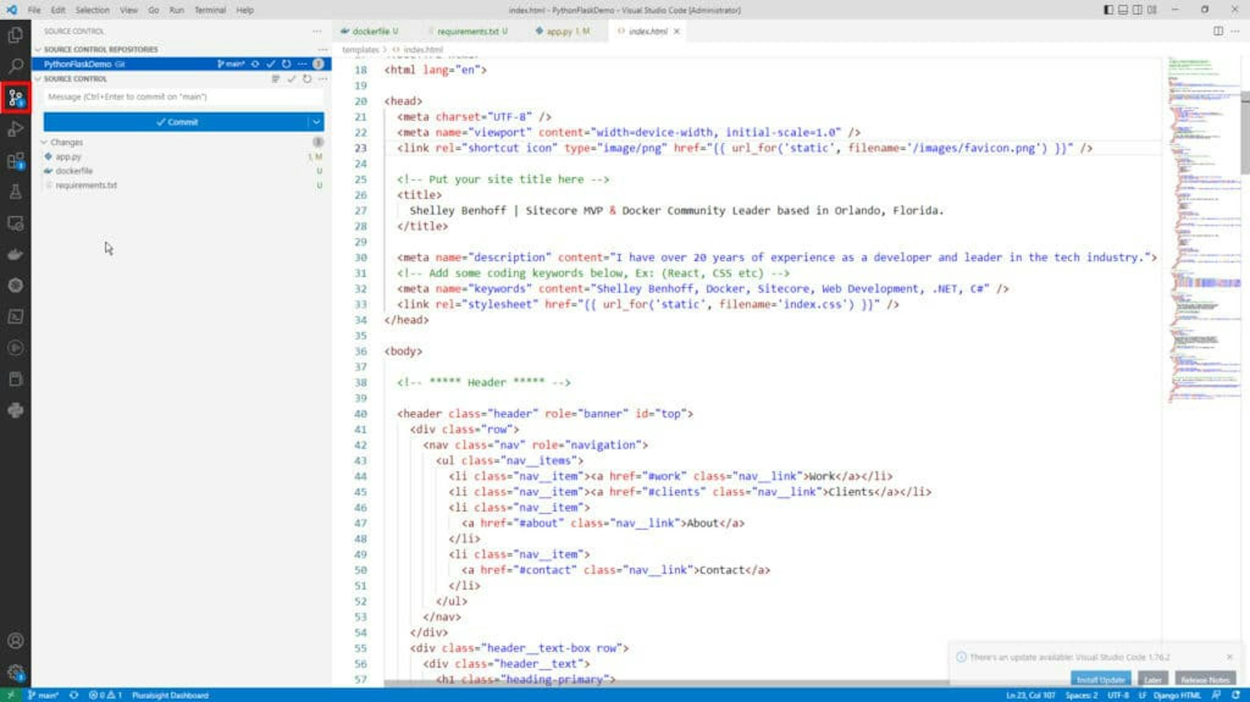Screen dimensions: 1250x702
Task: Click the refresh icon in Source Control header
Action: pos(307,79)
